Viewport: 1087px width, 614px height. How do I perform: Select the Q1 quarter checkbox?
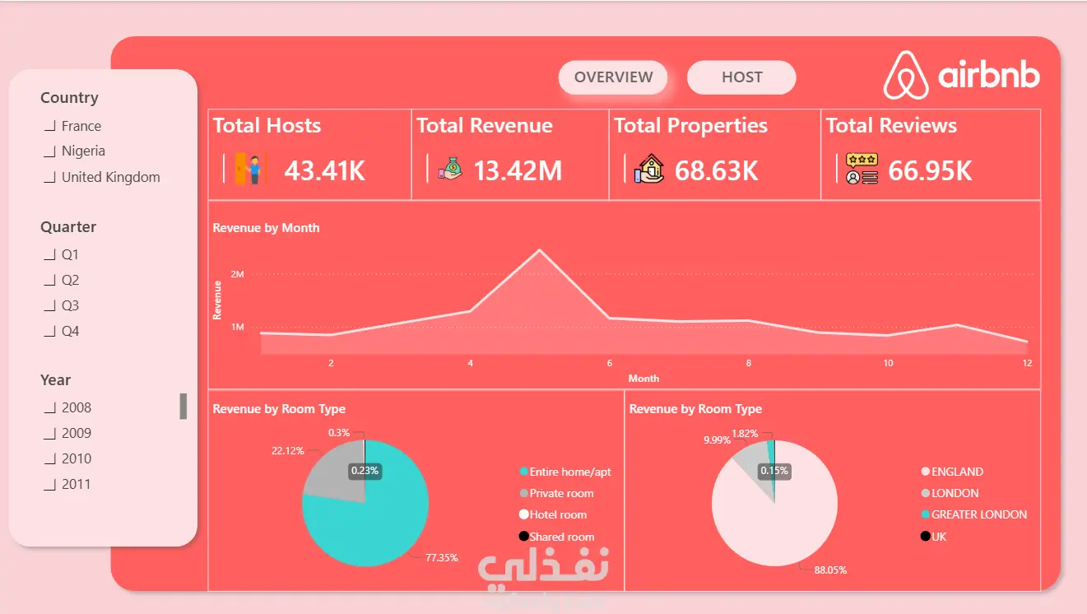[49, 255]
